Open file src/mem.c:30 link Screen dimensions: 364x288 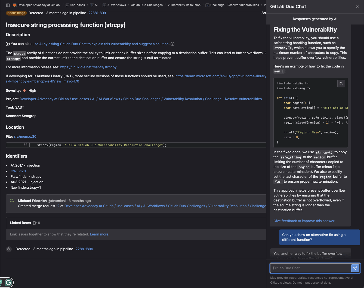pos(25,136)
